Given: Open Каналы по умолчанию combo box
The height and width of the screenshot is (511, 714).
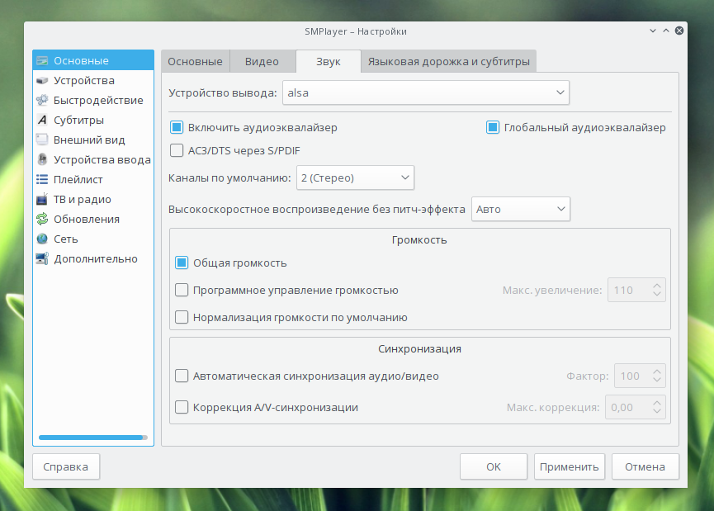Looking at the screenshot, I should (x=355, y=177).
